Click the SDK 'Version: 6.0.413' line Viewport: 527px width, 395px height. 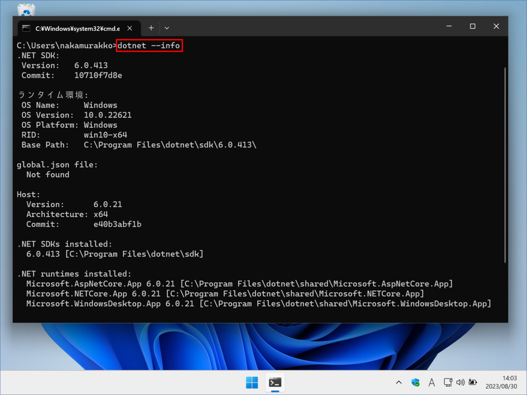click(x=65, y=65)
